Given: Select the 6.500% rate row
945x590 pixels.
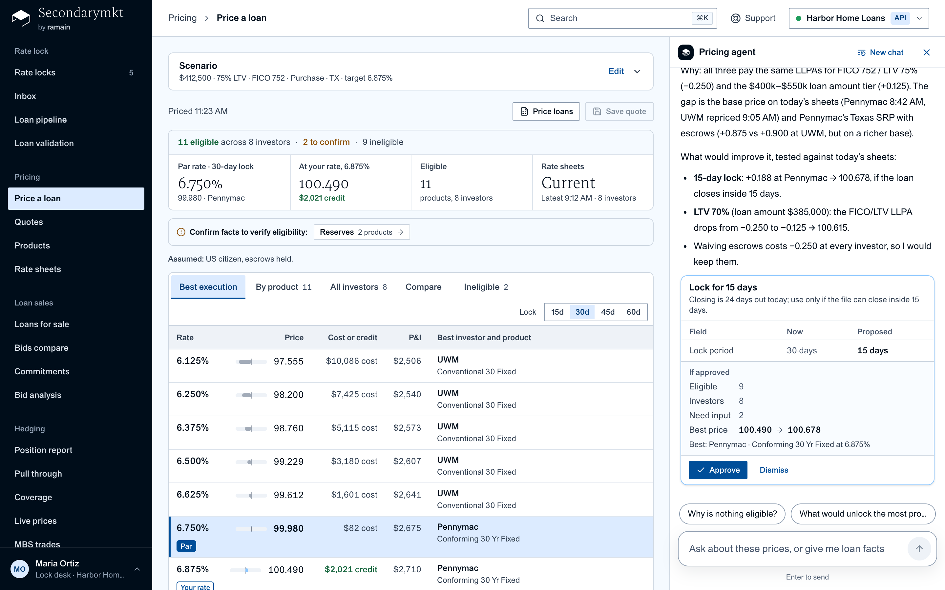Looking at the screenshot, I should coord(410,466).
